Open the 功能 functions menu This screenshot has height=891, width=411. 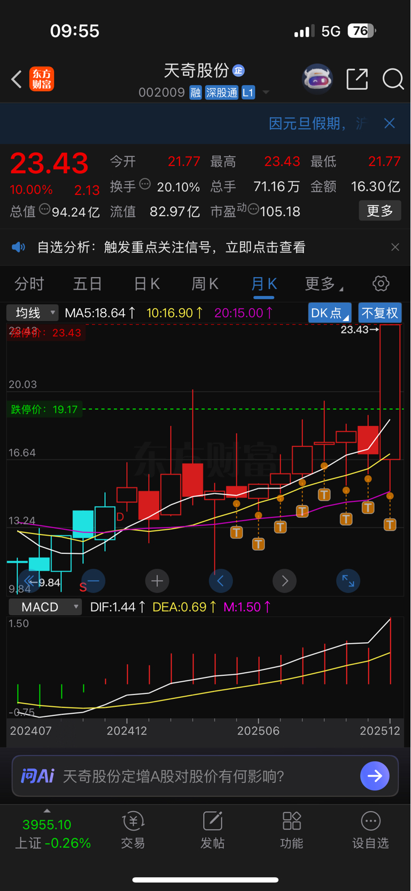pos(292,831)
